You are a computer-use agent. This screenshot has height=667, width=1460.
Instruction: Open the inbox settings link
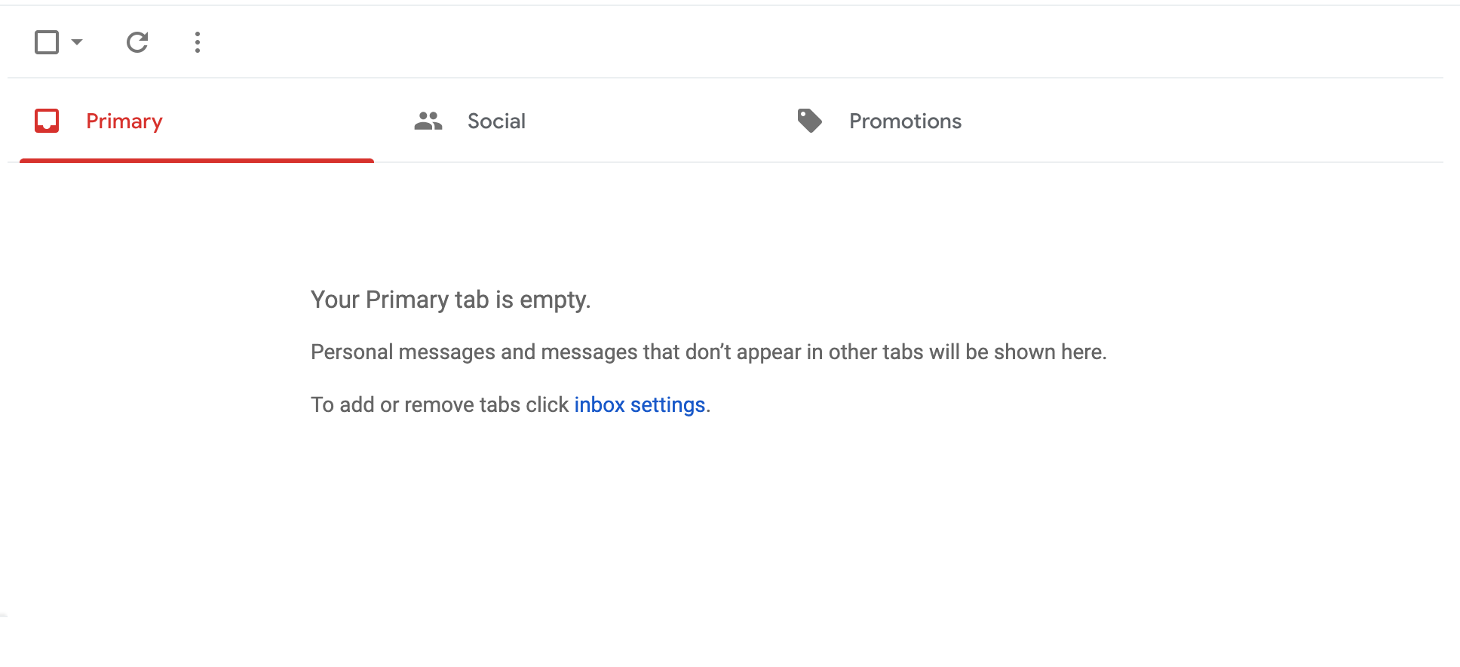click(640, 405)
